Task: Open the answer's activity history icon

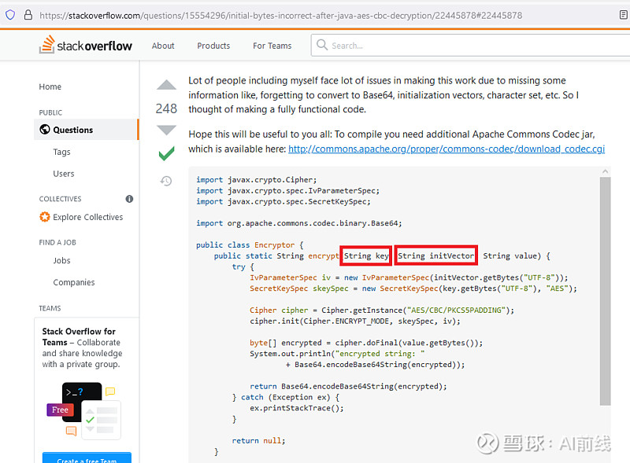Action: 166,181
